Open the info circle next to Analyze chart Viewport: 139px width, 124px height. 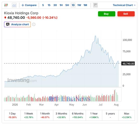[x=34, y=24]
